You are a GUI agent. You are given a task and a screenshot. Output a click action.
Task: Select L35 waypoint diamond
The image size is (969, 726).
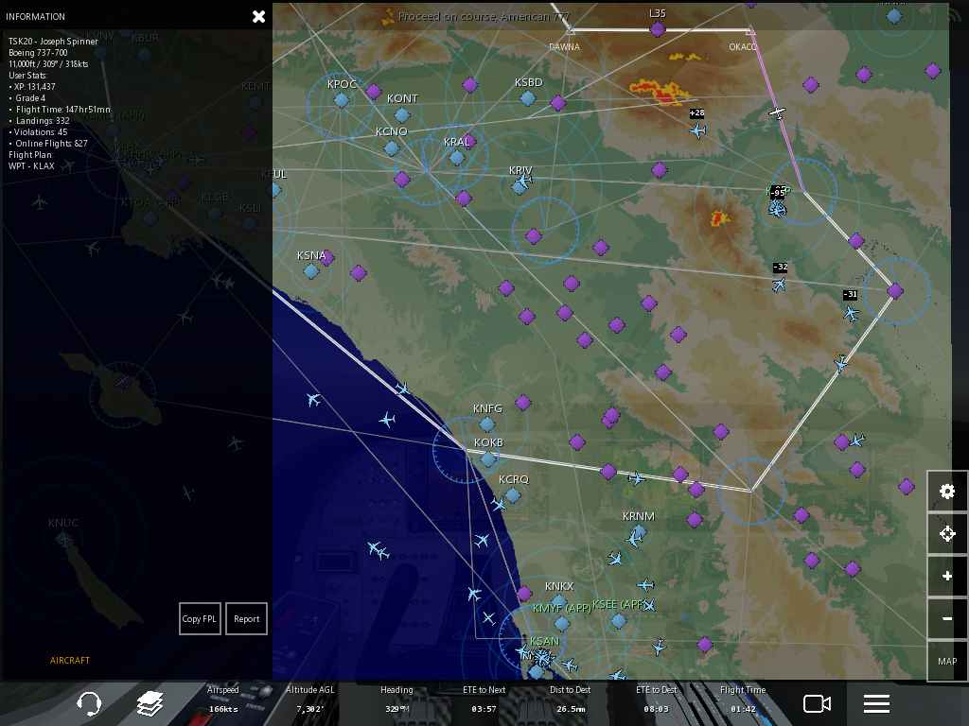(x=658, y=29)
